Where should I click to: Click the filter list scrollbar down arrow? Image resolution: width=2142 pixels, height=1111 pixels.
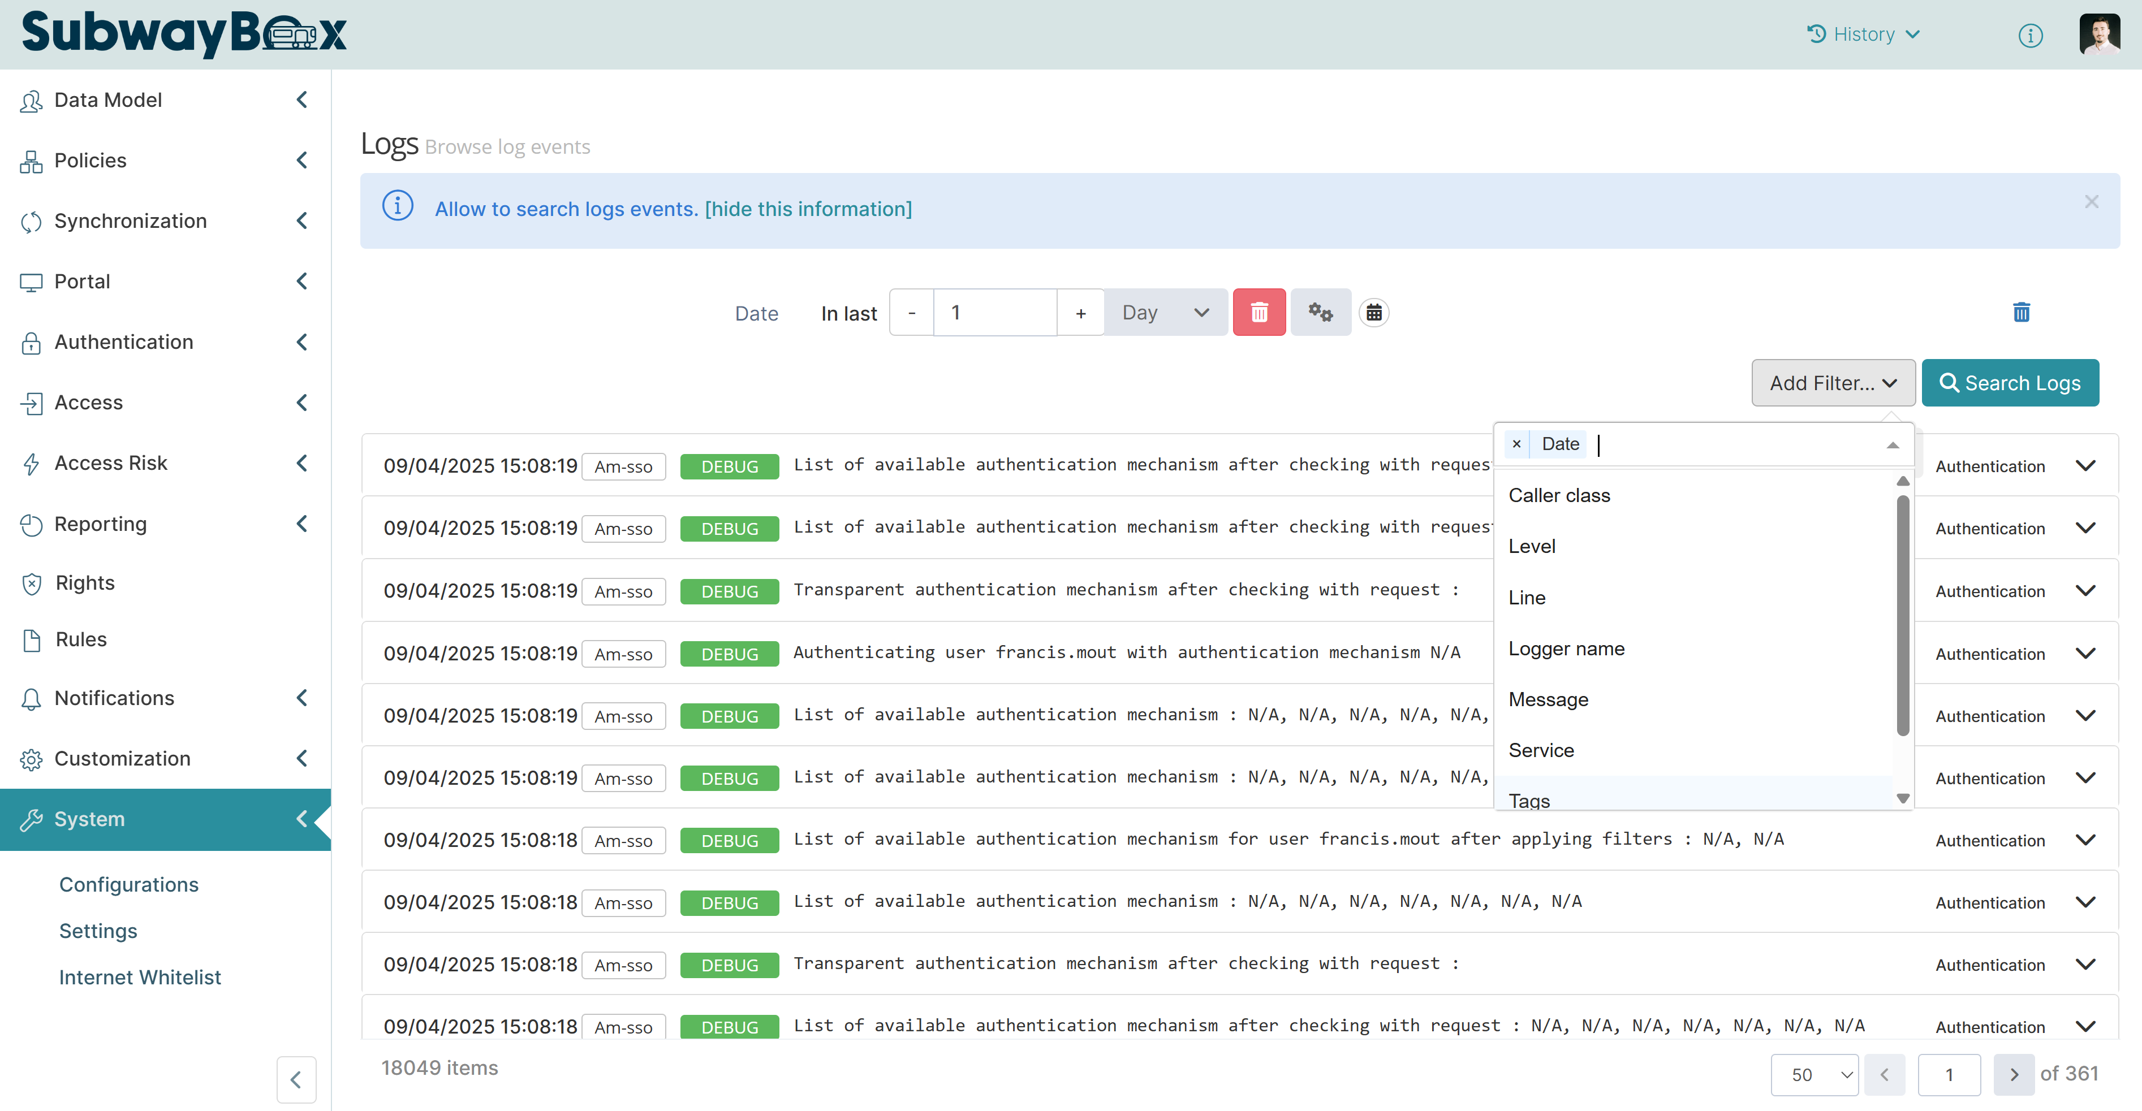[x=1902, y=798]
